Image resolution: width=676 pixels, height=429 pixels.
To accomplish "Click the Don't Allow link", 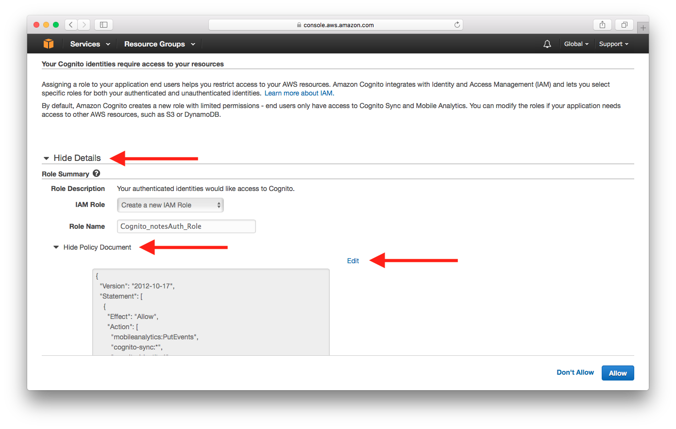I will (x=575, y=372).
